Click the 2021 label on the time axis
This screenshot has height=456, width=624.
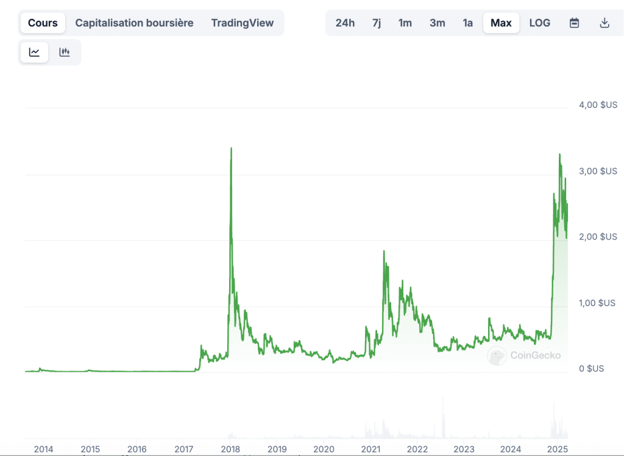pyautogui.click(x=371, y=449)
